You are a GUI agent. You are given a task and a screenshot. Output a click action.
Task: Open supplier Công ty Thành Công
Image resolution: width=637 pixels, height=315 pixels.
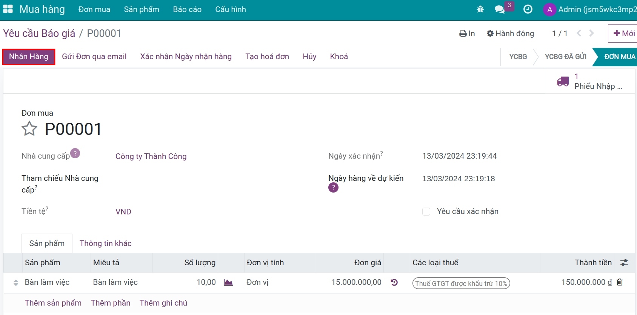click(x=151, y=156)
